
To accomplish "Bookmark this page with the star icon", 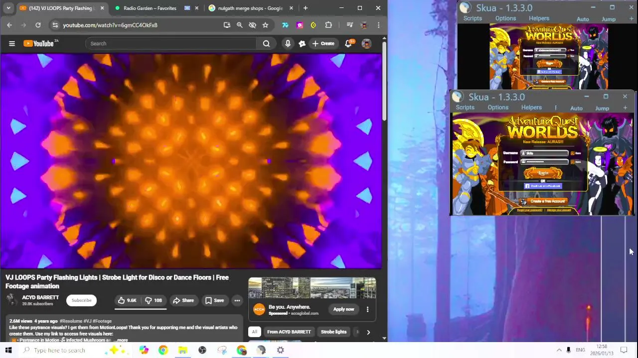I will tap(265, 25).
